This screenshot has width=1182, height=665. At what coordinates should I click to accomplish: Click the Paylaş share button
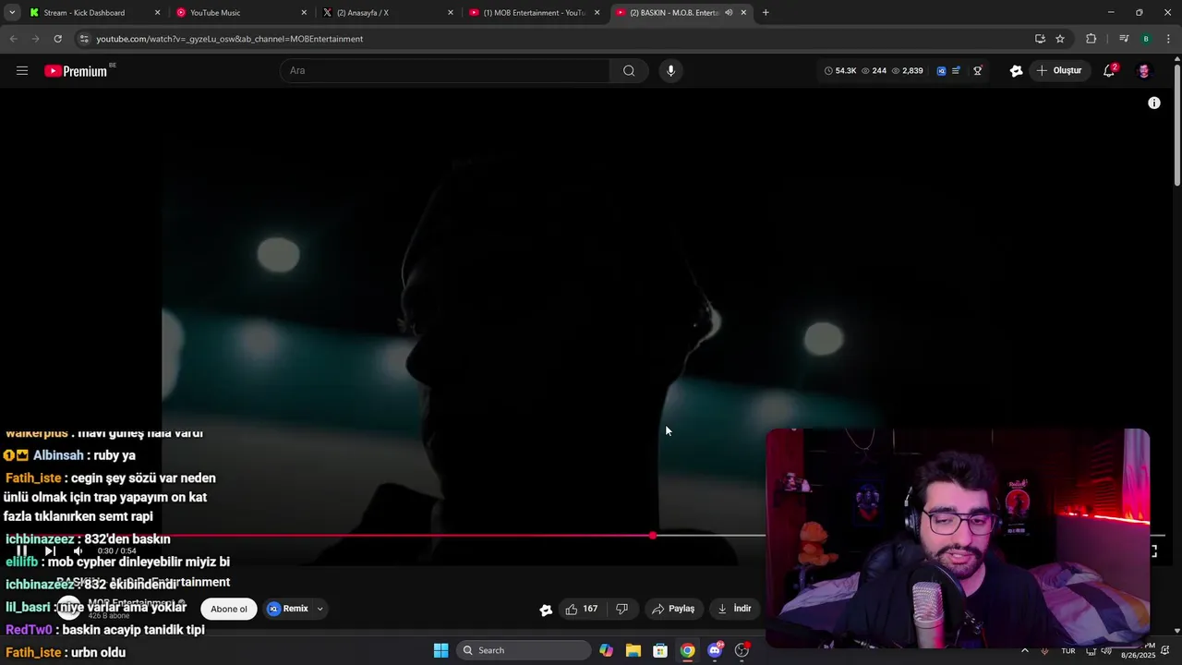pos(673,609)
